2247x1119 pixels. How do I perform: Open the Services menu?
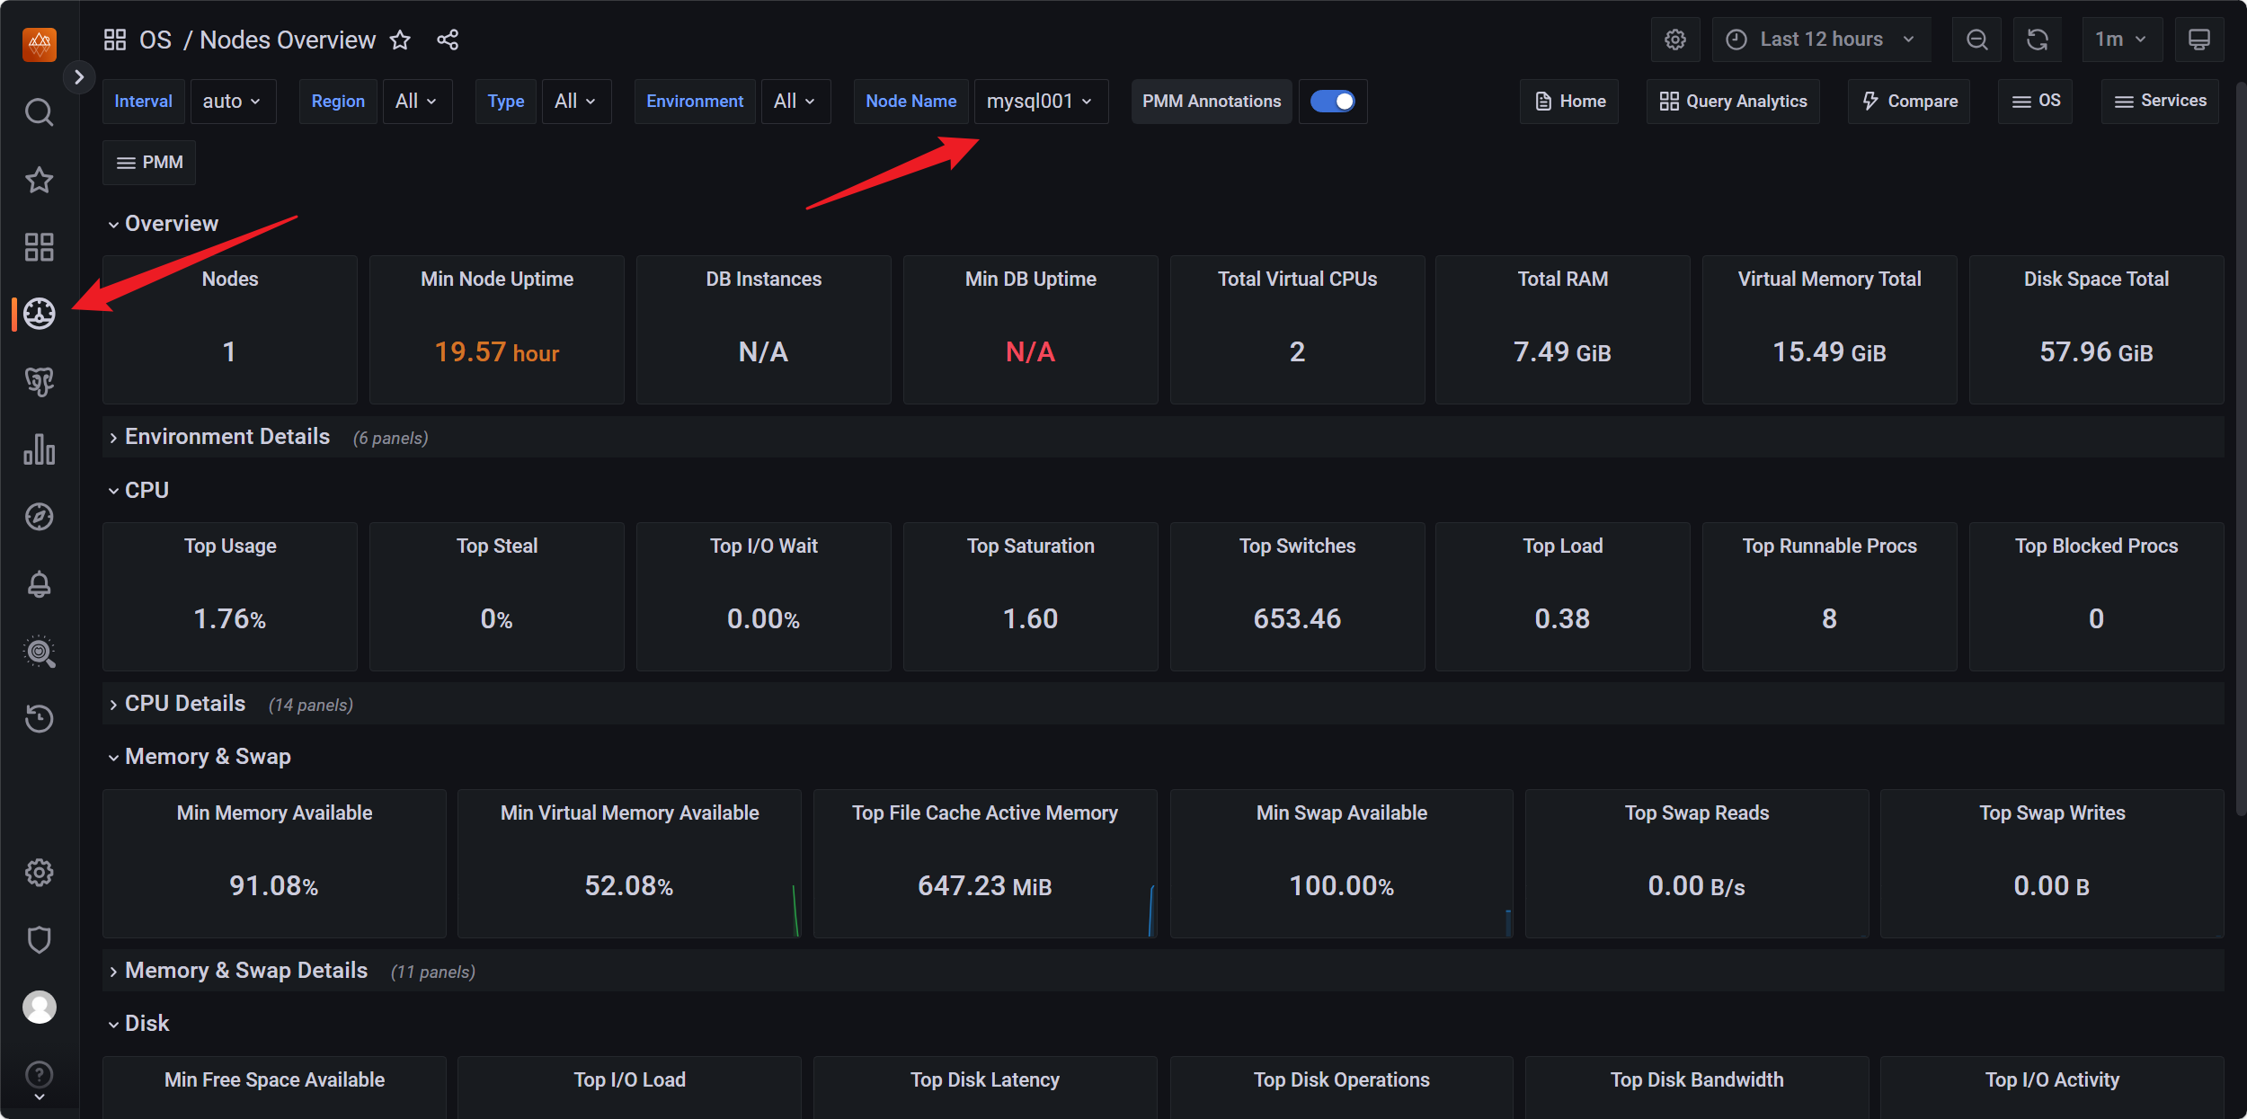click(2160, 102)
